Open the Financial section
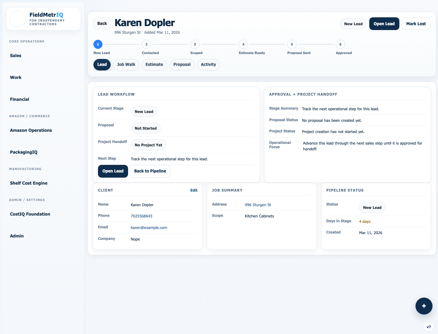The width and height of the screenshot is (438, 334). pos(19,99)
